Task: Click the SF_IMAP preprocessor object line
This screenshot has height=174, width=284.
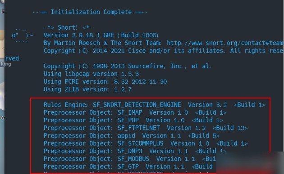Action: (x=135, y=113)
